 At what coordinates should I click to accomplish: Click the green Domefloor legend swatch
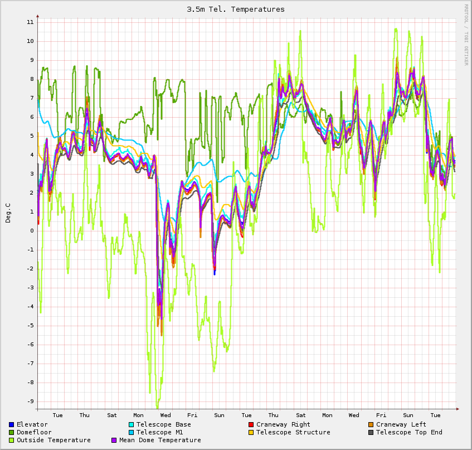pyautogui.click(x=11, y=433)
